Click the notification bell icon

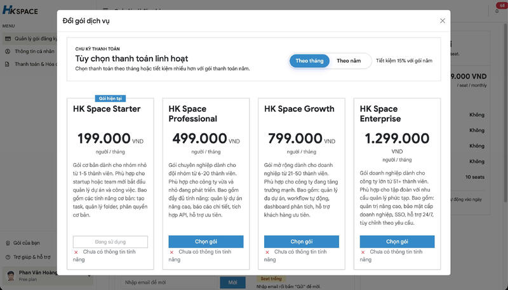[x=497, y=11]
